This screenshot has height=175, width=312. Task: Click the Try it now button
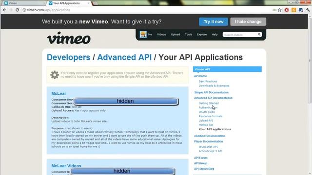tap(214, 21)
